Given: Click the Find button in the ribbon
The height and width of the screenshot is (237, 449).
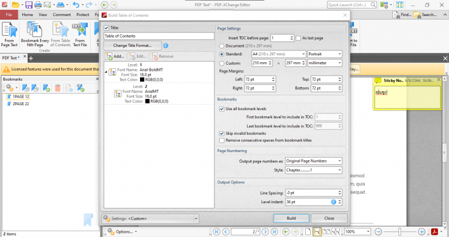Looking at the screenshot, I should (x=402, y=15).
